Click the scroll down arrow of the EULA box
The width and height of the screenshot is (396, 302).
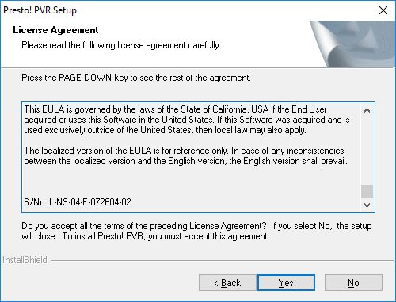367,205
